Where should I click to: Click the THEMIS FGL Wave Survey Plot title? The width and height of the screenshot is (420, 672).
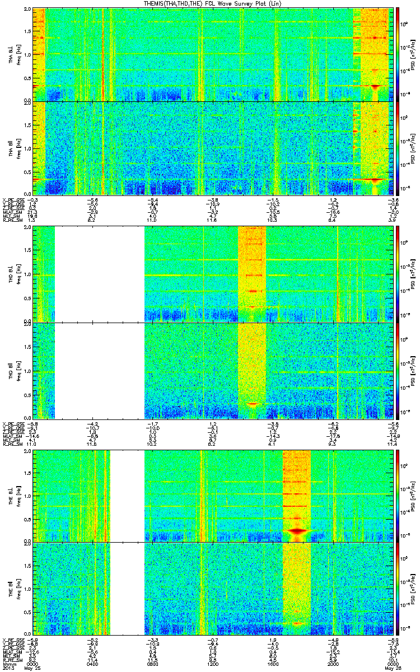pyautogui.click(x=213, y=4)
